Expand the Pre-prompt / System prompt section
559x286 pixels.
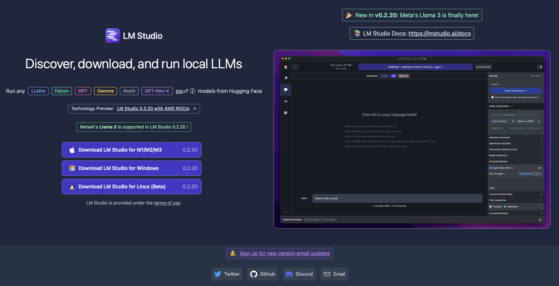pyautogui.click(x=516, y=149)
